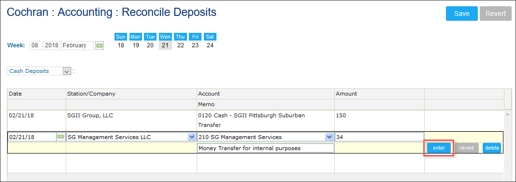Confirm row with the enter button
This screenshot has height=182, width=516.
point(439,148)
